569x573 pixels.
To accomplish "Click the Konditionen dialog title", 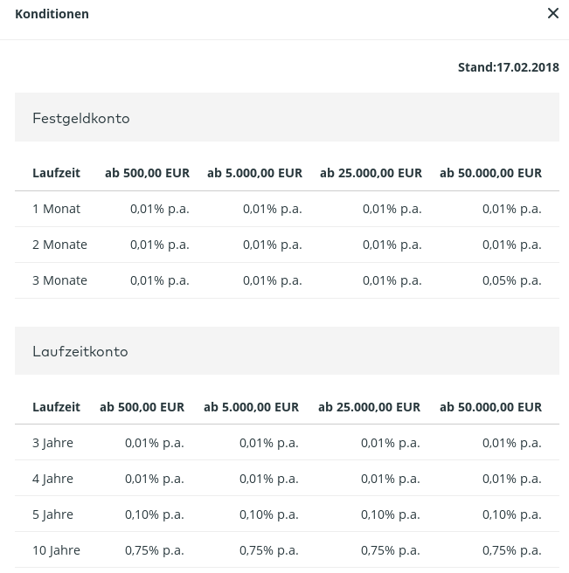I will [x=52, y=14].
